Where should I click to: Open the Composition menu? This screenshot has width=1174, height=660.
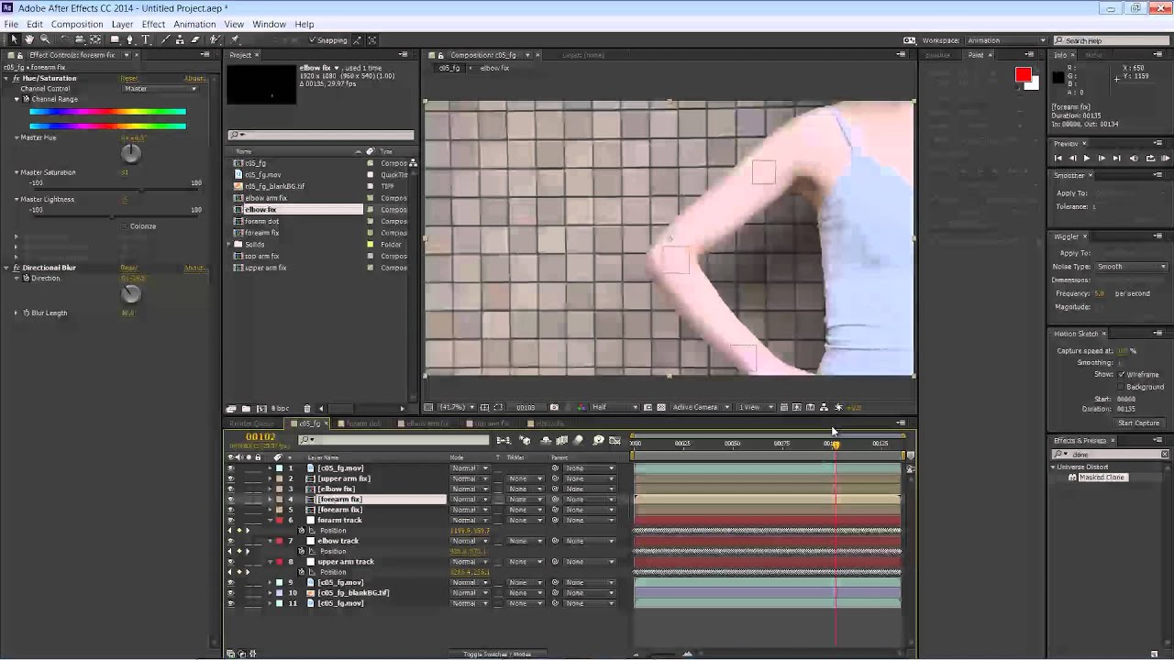point(77,24)
